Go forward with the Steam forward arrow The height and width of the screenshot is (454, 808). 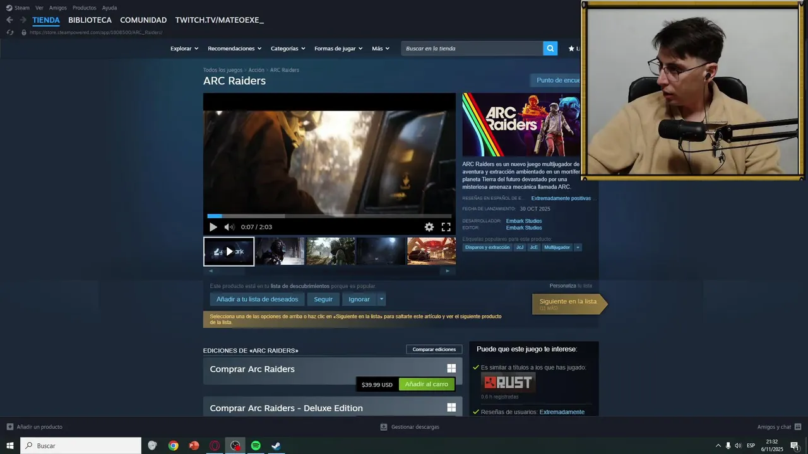point(23,20)
